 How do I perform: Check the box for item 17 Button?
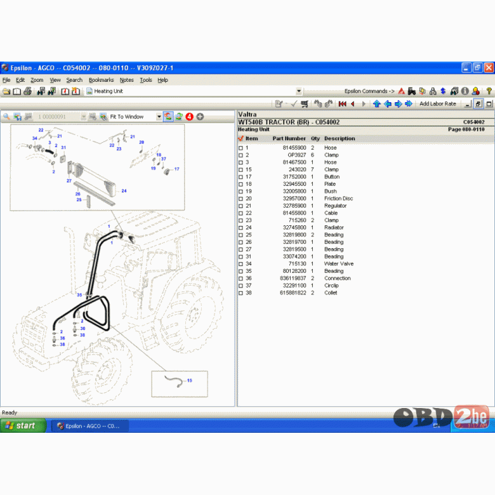pos(241,177)
